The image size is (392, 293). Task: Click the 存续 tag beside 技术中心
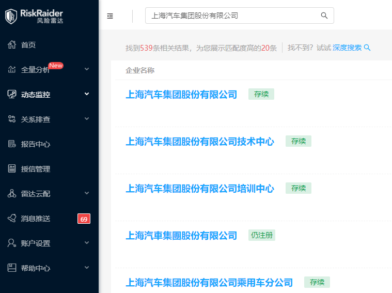pos(299,141)
